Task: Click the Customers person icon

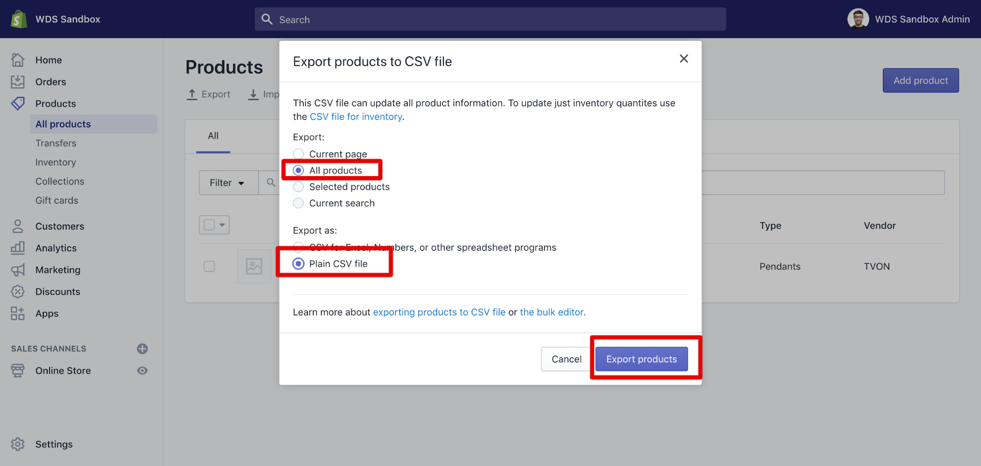Action: pyautogui.click(x=18, y=226)
